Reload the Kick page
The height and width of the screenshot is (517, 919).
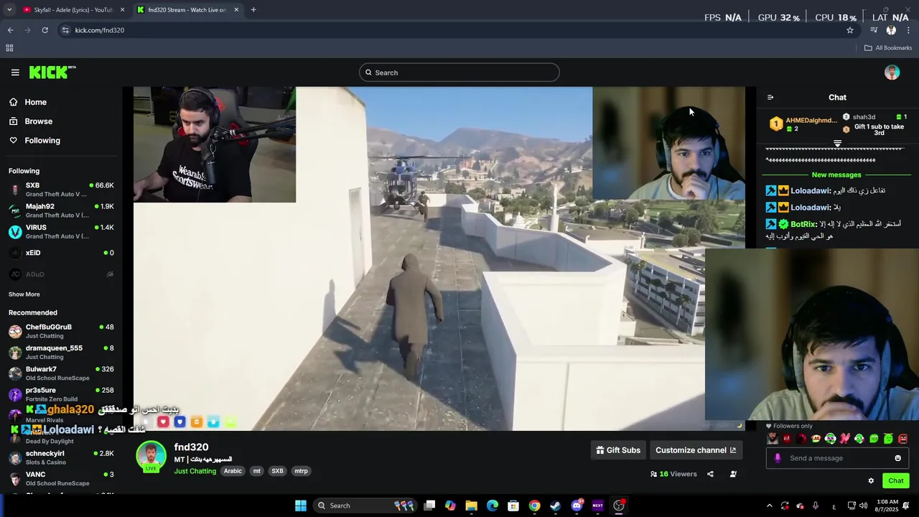tap(45, 30)
